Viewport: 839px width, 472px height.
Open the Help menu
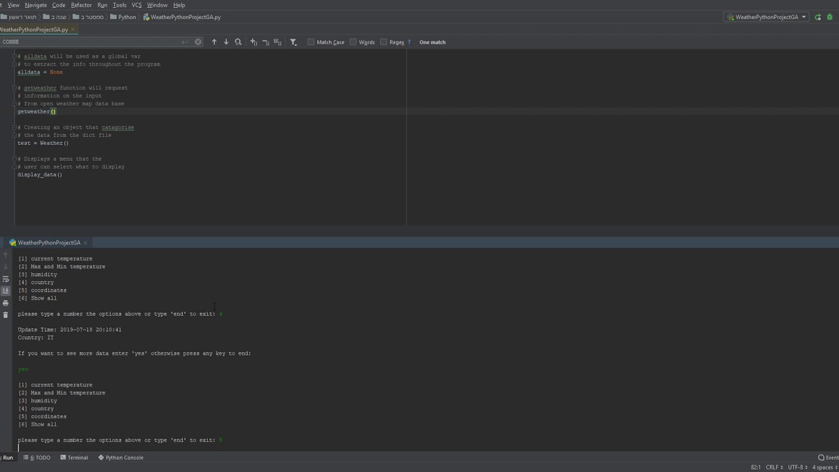point(179,5)
